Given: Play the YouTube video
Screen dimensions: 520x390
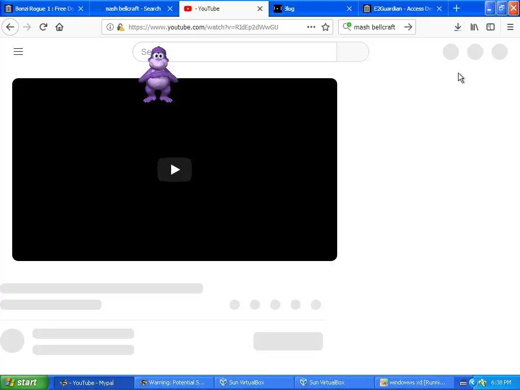Looking at the screenshot, I should click(175, 170).
